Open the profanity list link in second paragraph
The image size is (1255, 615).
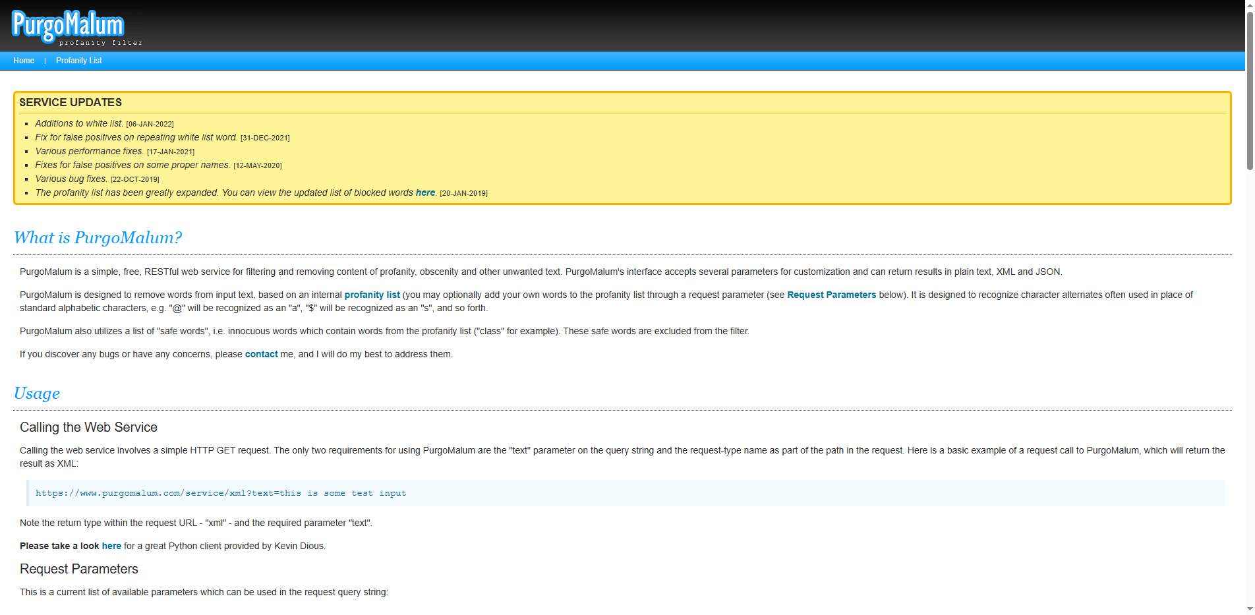pyautogui.click(x=372, y=295)
